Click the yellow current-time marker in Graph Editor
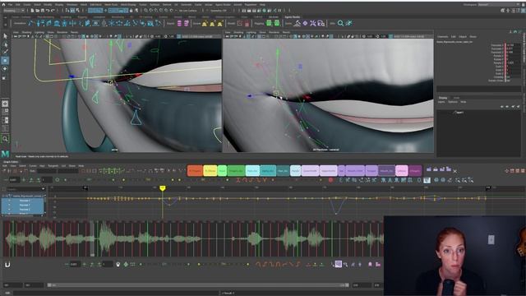 tap(163, 188)
